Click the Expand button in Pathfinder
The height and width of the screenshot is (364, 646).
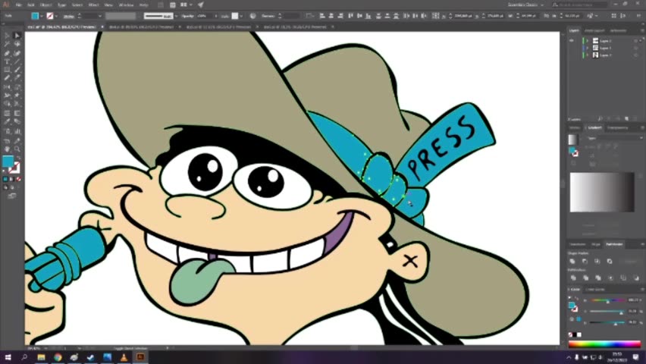[x=630, y=262]
